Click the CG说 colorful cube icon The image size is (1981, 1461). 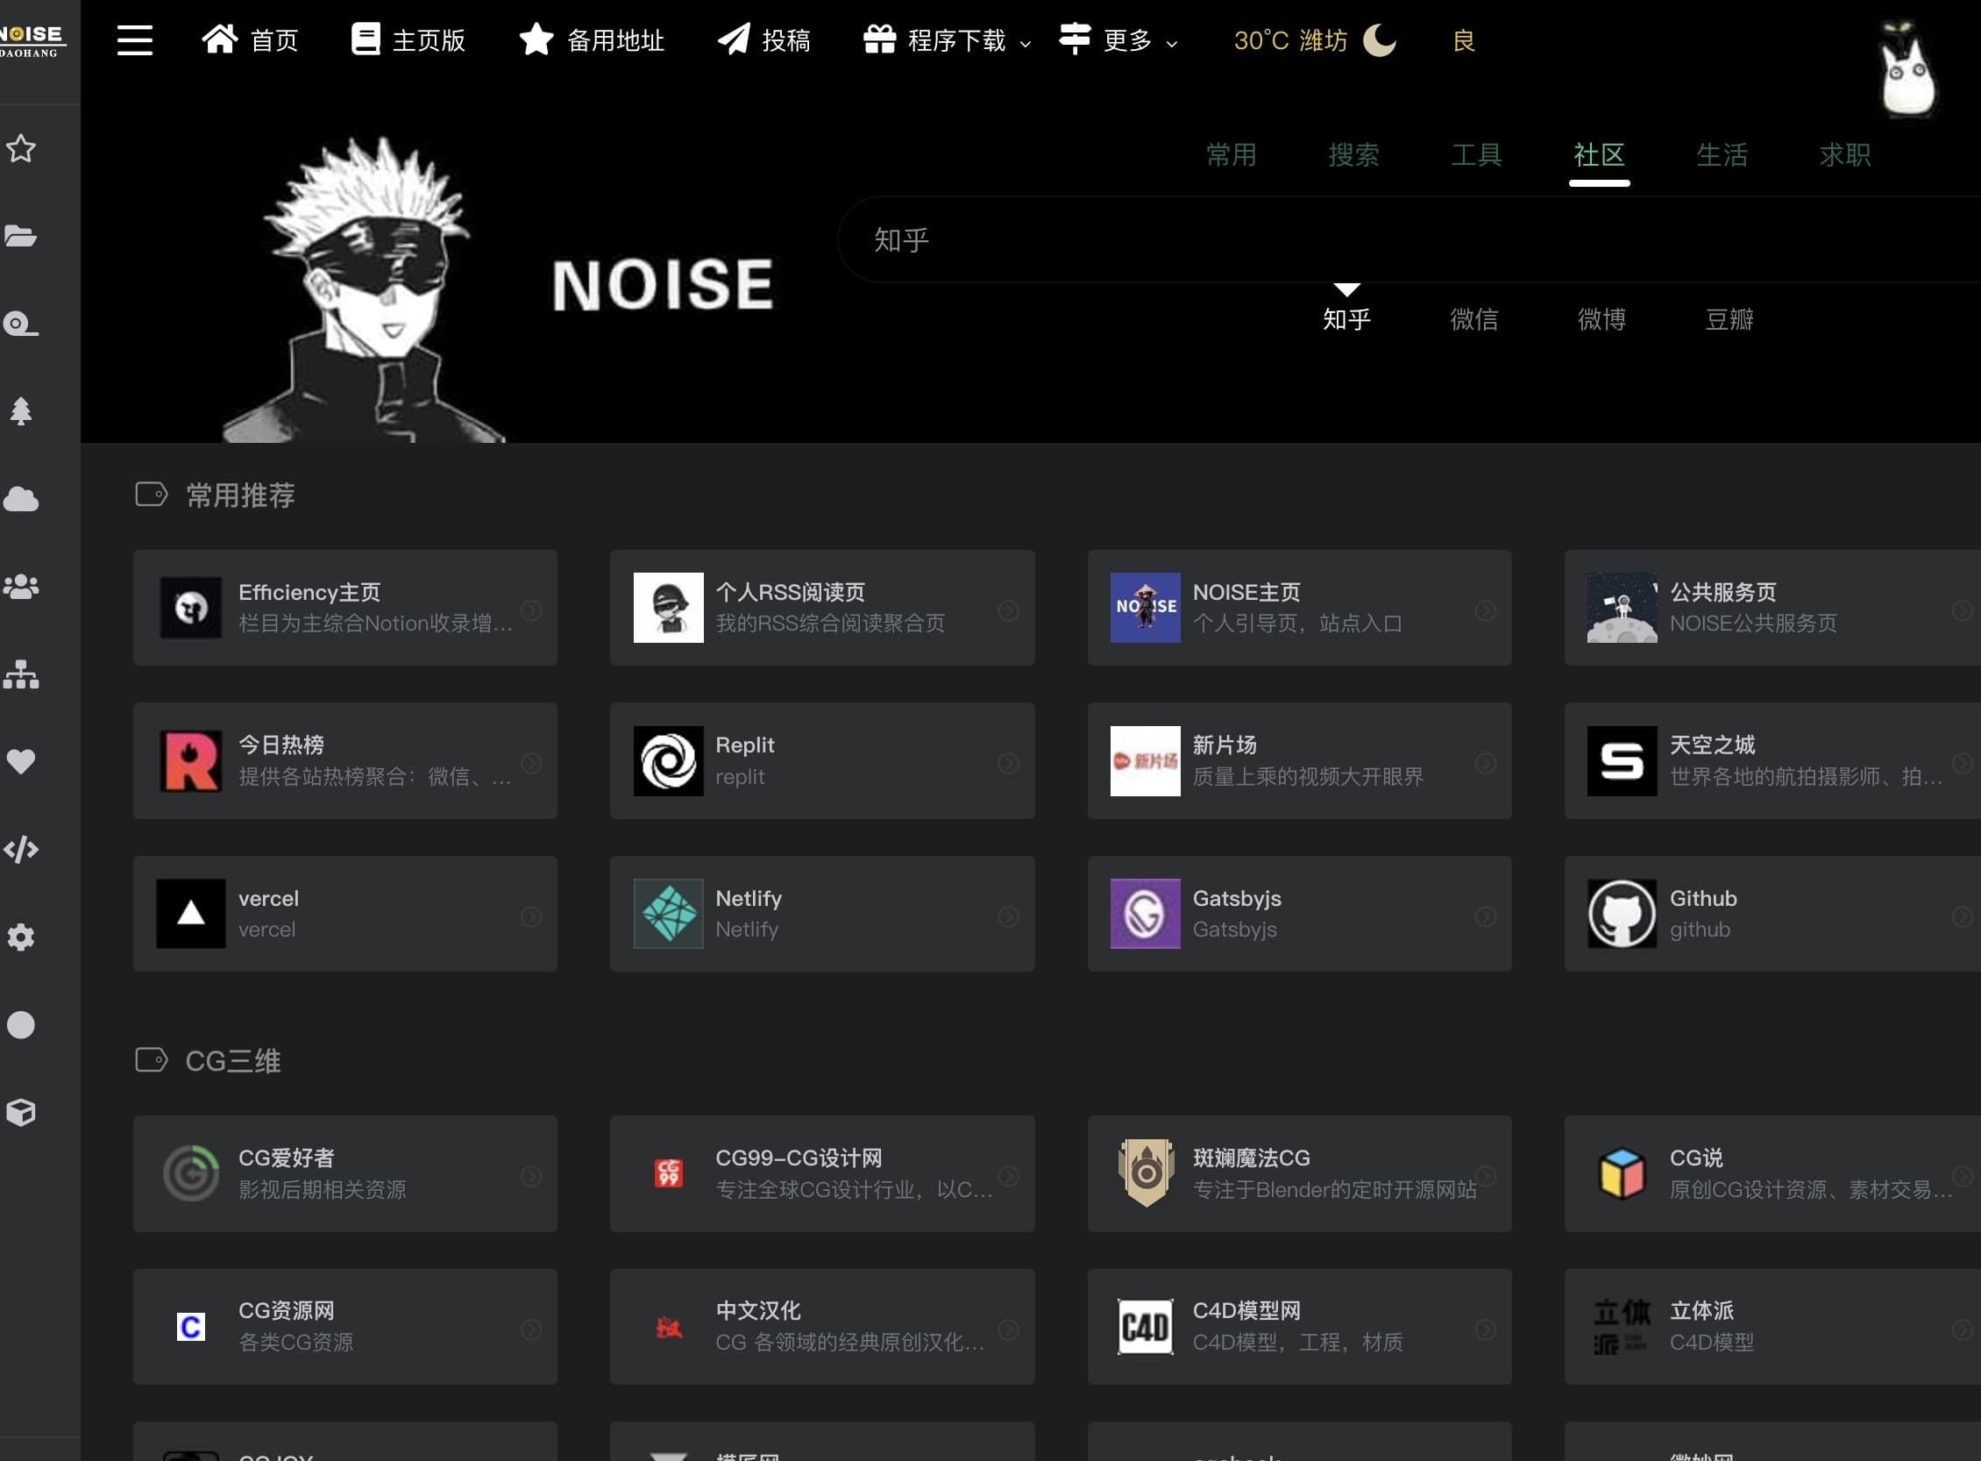click(x=1622, y=1173)
